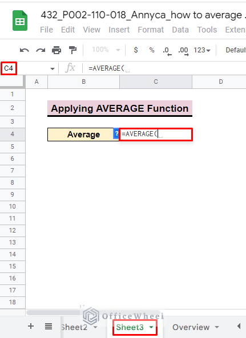Print the spreadsheet
This screenshot has height=338, width=246.
57,50
